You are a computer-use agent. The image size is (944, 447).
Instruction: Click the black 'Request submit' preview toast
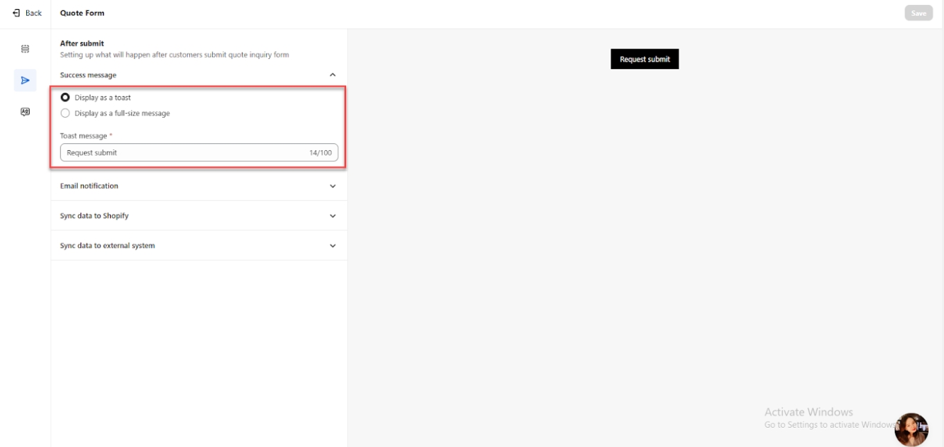tap(645, 60)
